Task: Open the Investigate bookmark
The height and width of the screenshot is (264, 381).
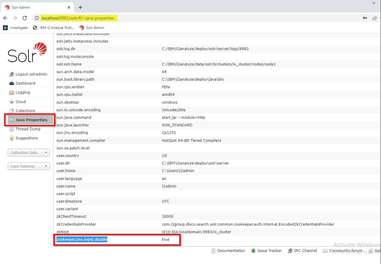Action: point(15,28)
